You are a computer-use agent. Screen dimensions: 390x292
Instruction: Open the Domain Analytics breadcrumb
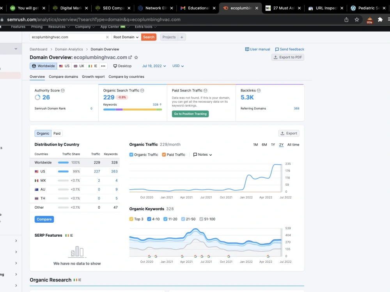coord(69,49)
